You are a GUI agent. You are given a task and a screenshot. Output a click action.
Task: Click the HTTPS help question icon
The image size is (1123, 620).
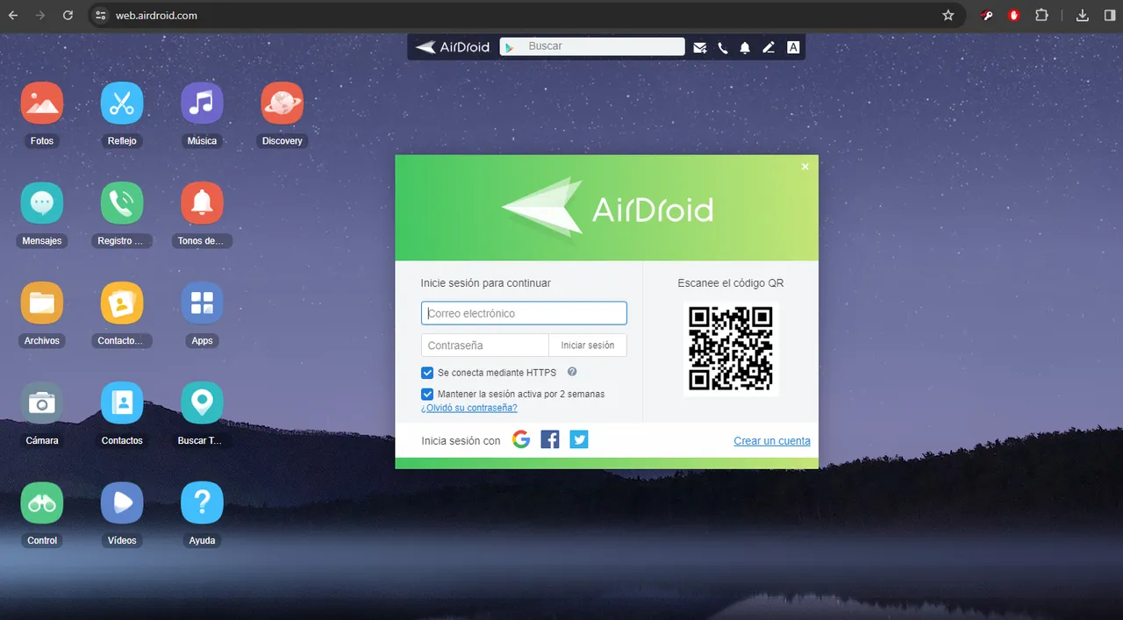[x=572, y=372]
